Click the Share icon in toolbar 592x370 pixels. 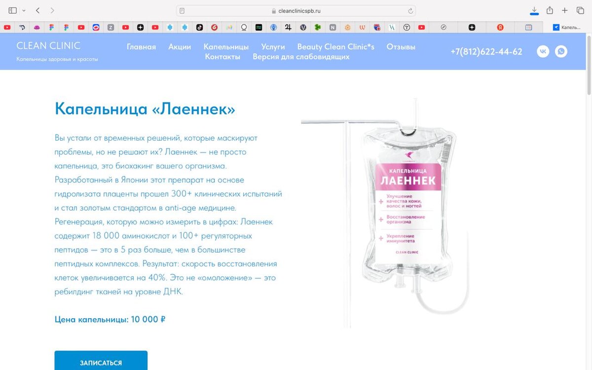point(550,10)
